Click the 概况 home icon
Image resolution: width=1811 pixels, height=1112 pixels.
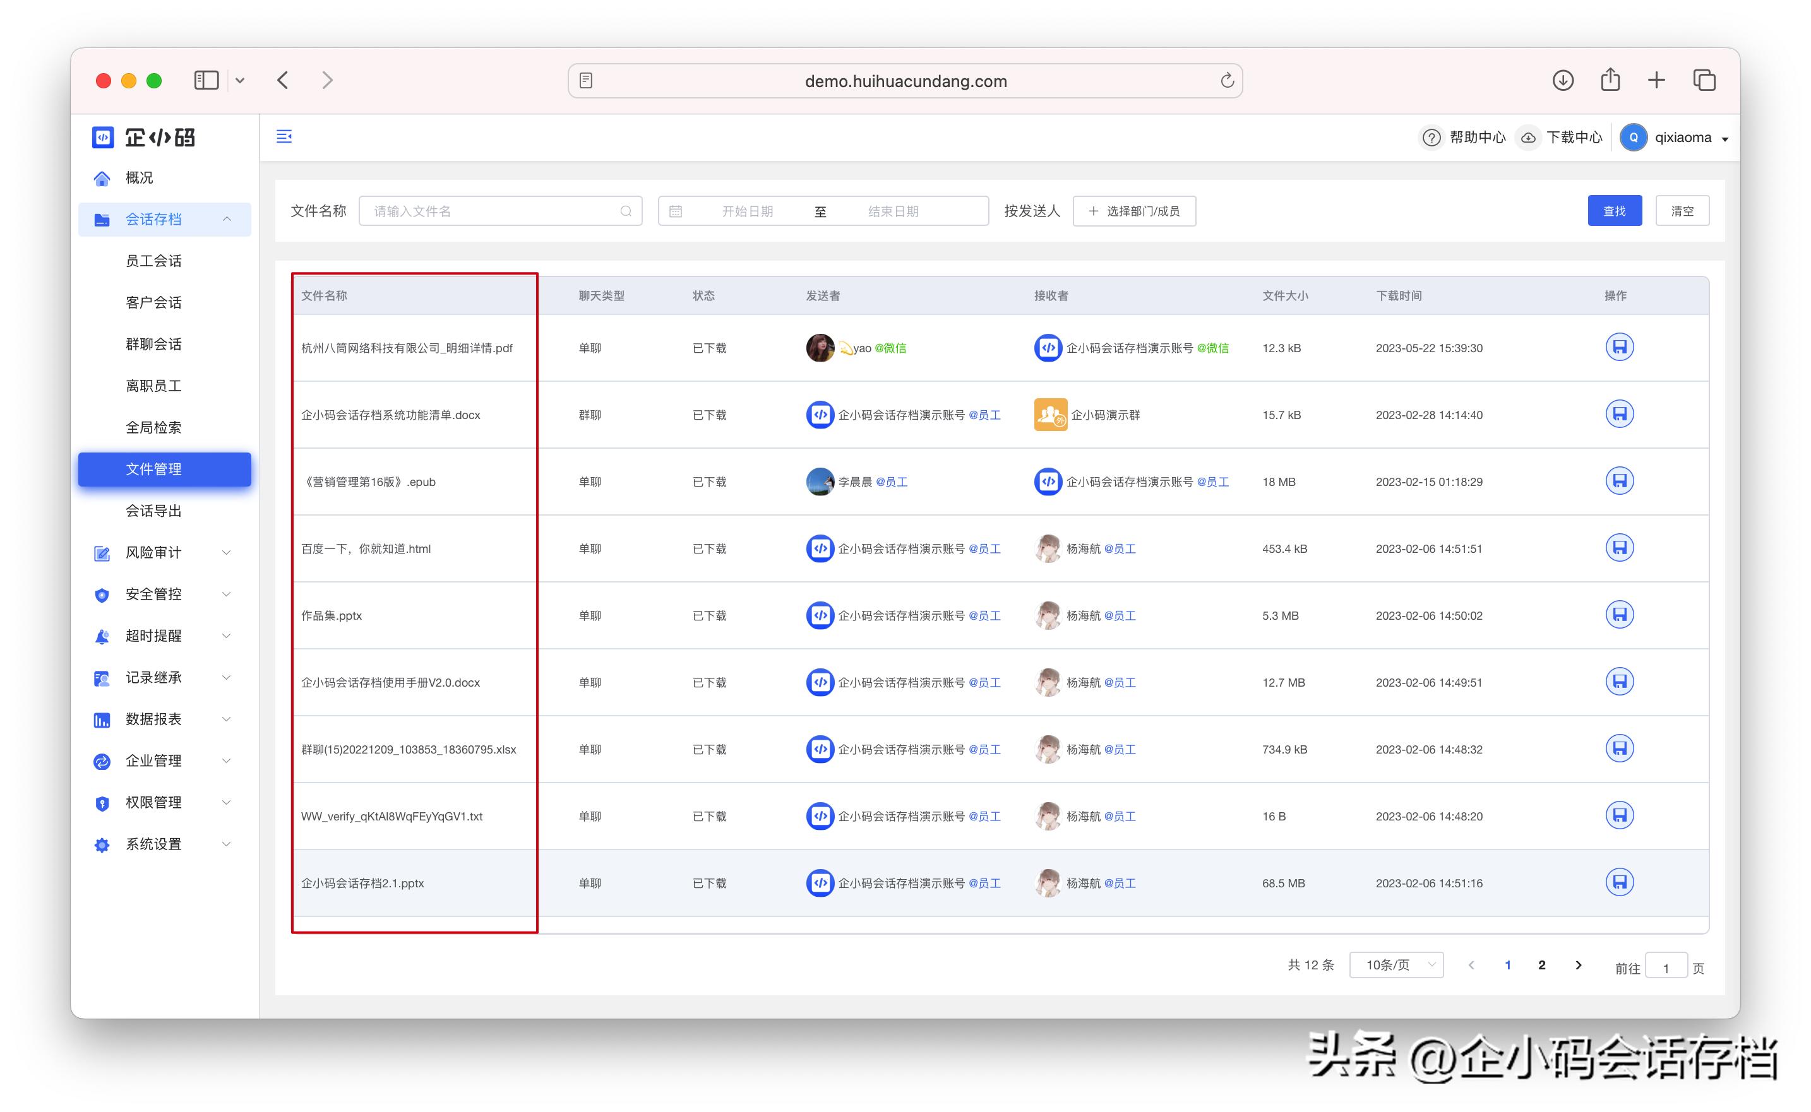tap(102, 177)
